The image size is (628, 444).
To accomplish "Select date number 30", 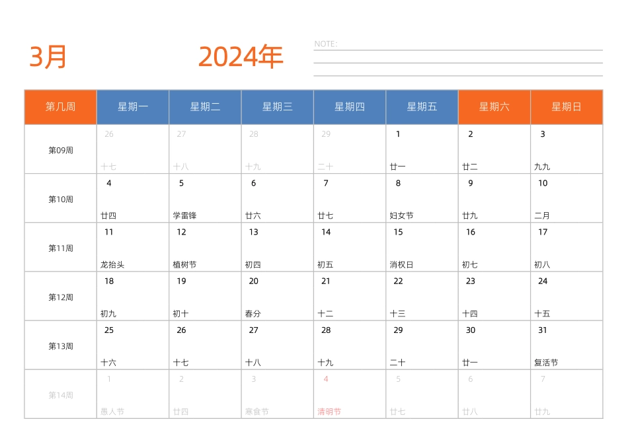I will (x=471, y=330).
